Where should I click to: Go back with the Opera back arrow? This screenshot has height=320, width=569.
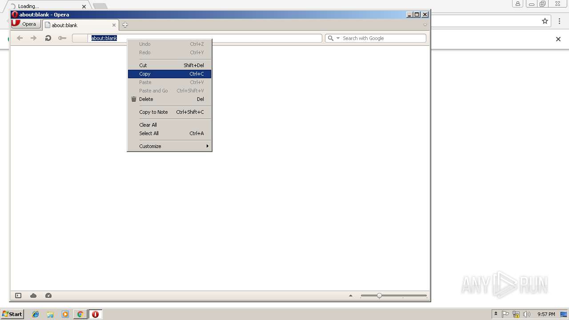tap(20, 38)
